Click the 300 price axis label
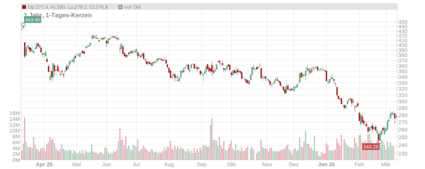Image resolution: width=425 pixels, height=169 pixels. click(403, 102)
